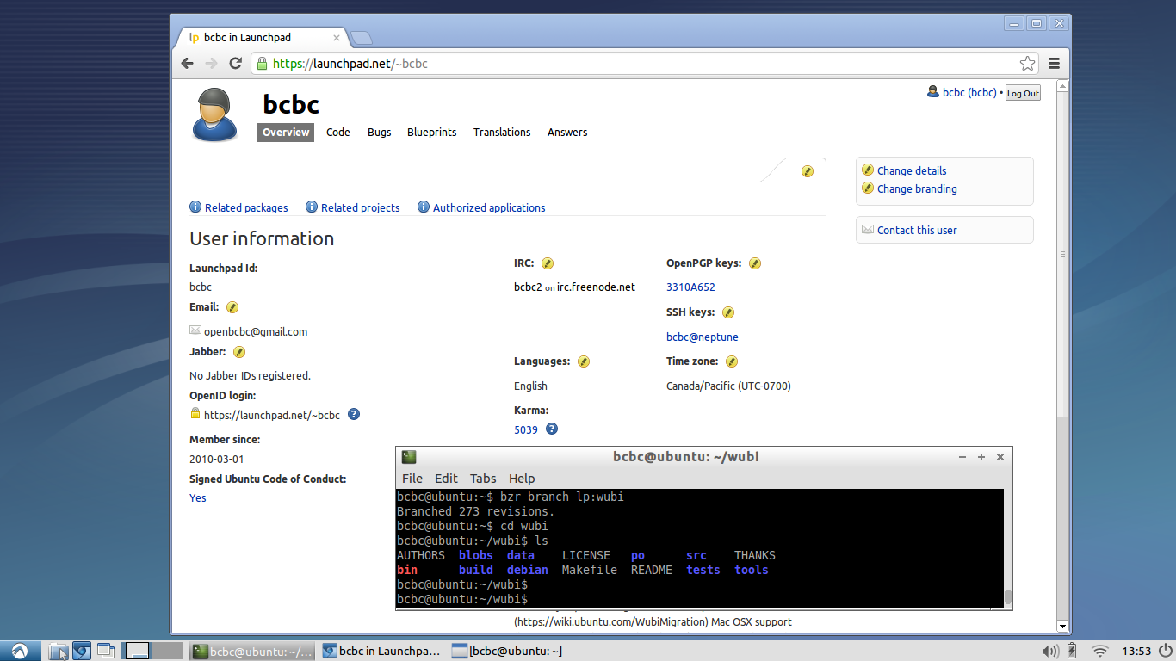Screen dimensions: 1176x661
Task: Edit Email with its pencil icon
Action: 232,307
